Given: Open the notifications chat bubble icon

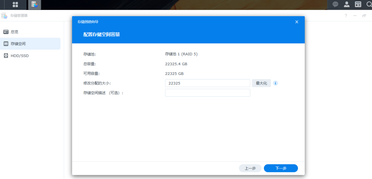Looking at the screenshot, I should [x=335, y=4].
